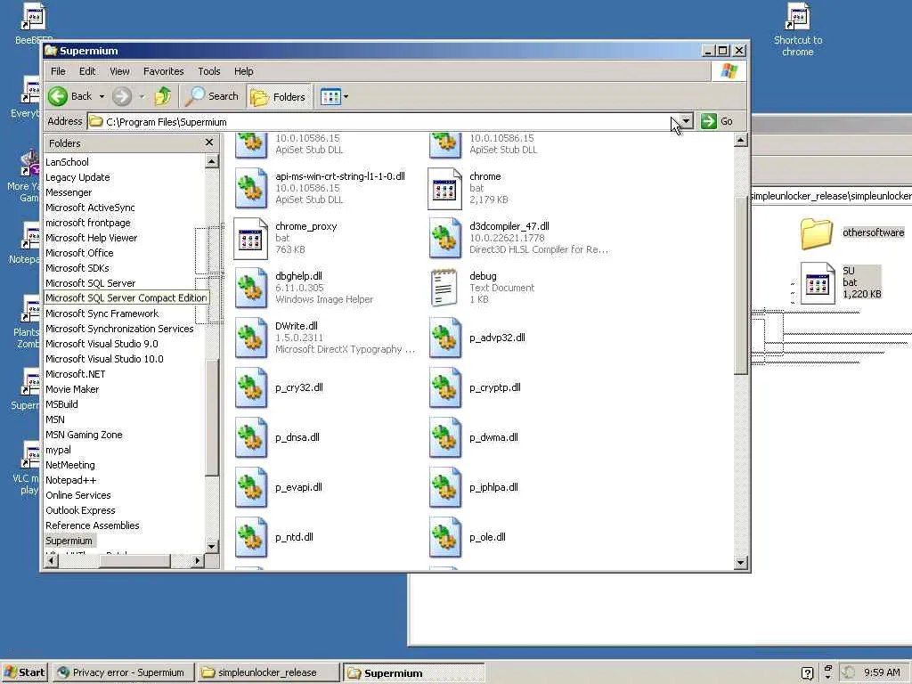Select the p_cry32.dll icon
912x684 pixels.
(250, 388)
